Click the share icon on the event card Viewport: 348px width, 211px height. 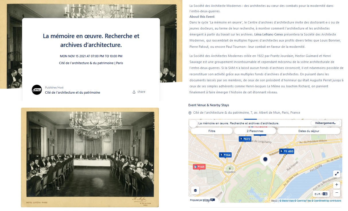click(134, 92)
